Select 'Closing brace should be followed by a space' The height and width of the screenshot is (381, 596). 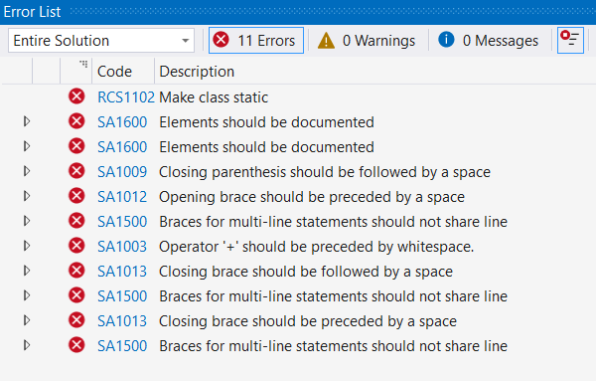pos(306,272)
